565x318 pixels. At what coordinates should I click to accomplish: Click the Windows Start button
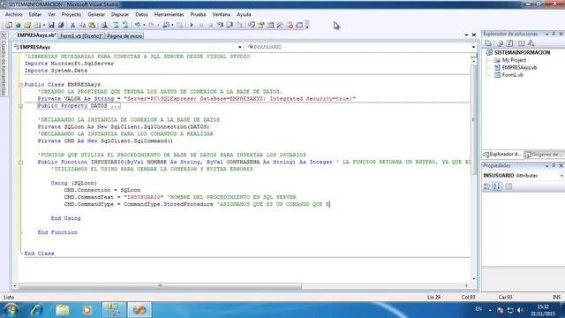tap(11, 310)
